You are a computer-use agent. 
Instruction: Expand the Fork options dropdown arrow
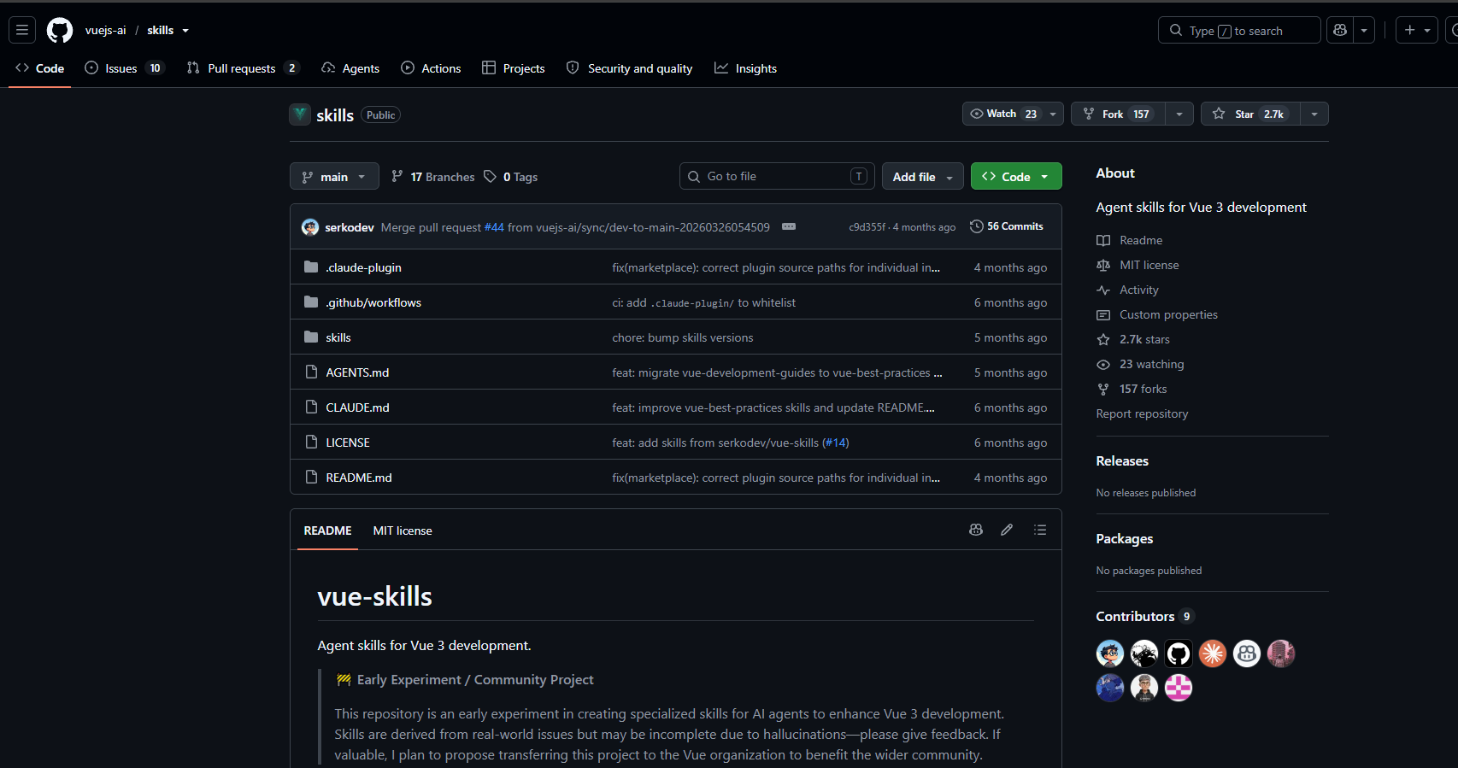tap(1179, 114)
